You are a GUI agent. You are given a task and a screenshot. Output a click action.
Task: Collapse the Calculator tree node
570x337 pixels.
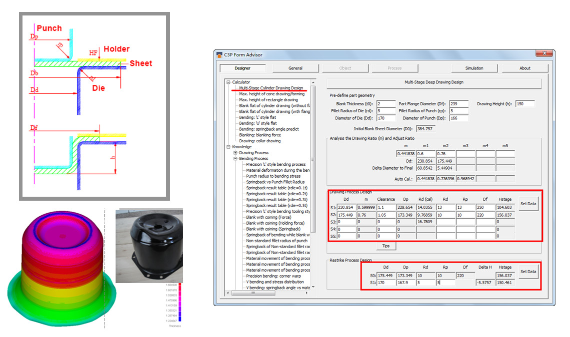click(228, 82)
